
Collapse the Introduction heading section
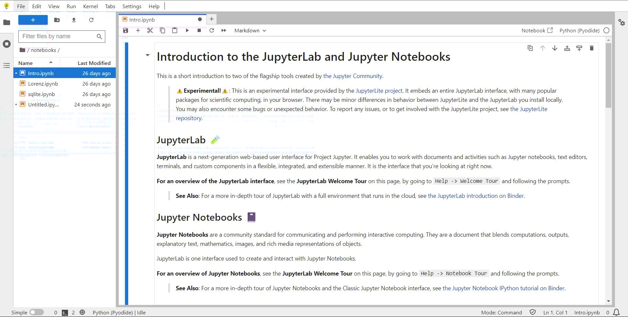(x=148, y=55)
